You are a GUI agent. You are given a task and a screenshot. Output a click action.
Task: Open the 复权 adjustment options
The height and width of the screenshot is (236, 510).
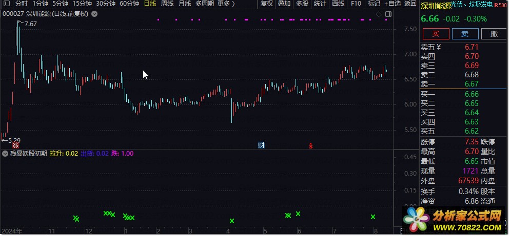[267, 4]
